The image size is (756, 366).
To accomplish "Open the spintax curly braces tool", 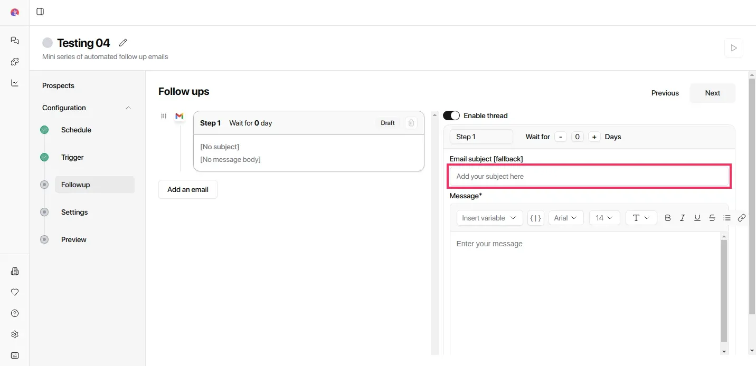I will [x=535, y=218].
